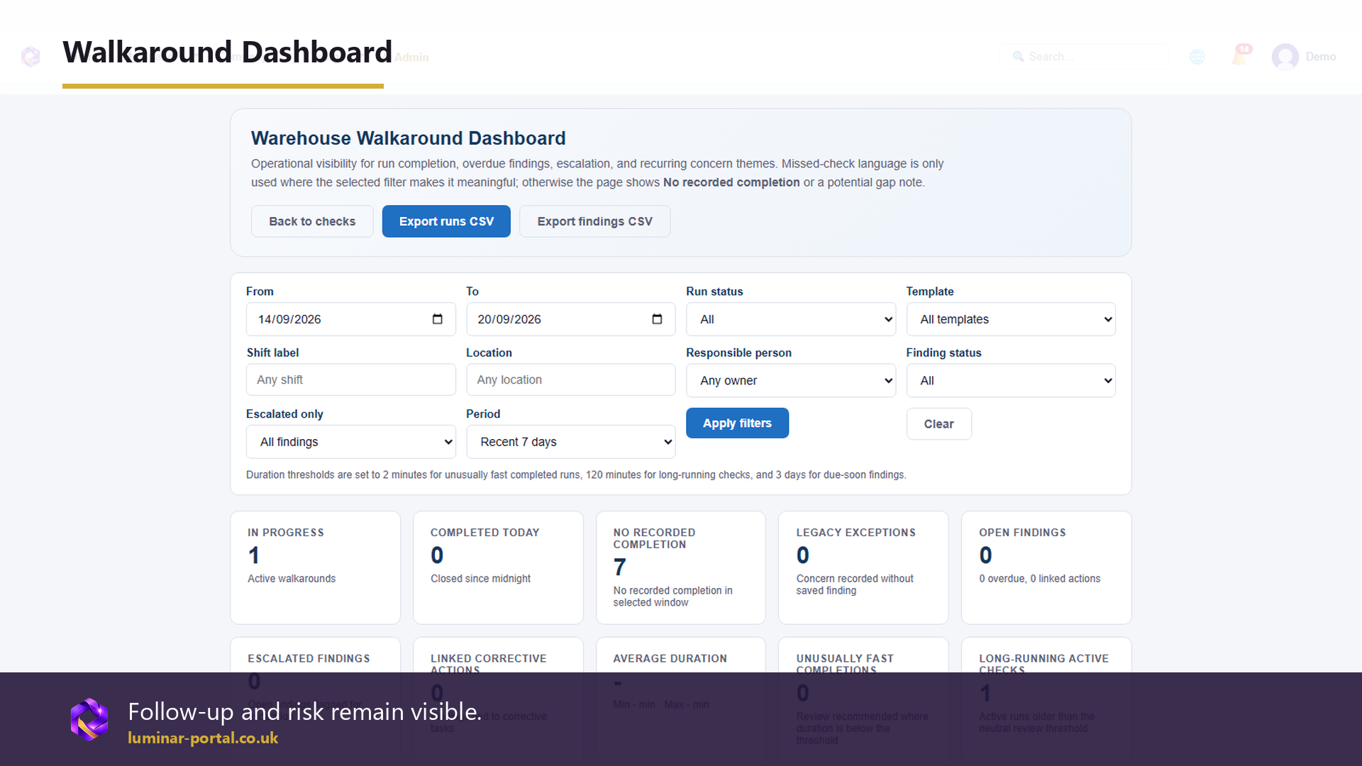The image size is (1362, 766).
Task: Focus the Any location input field
Action: tap(570, 380)
